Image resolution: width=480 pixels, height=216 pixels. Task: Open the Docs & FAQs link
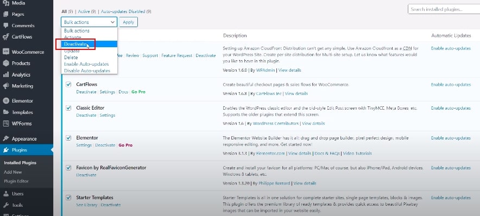[x=327, y=153]
